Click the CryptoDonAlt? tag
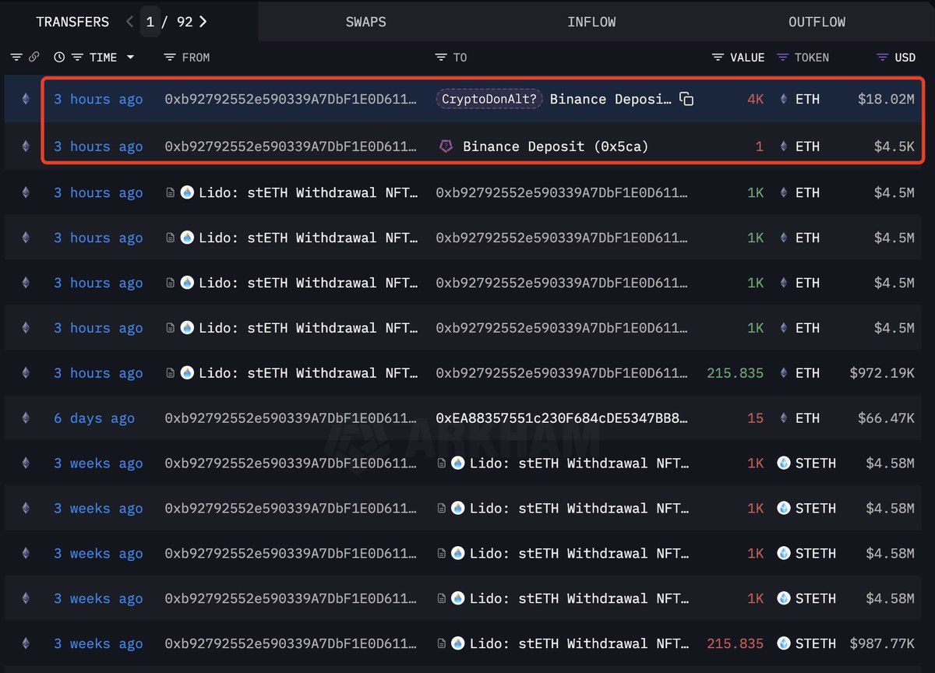This screenshot has width=935, height=673. click(489, 99)
